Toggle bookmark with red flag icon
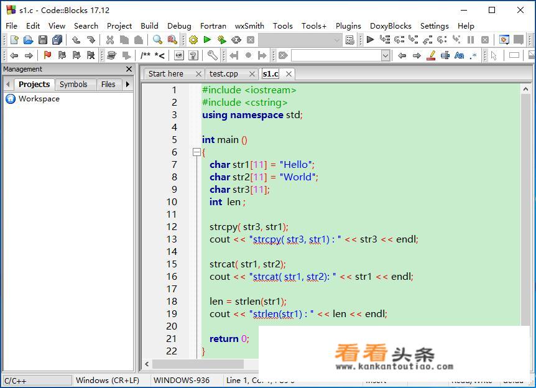The height and width of the screenshot is (388, 536). pos(47,55)
